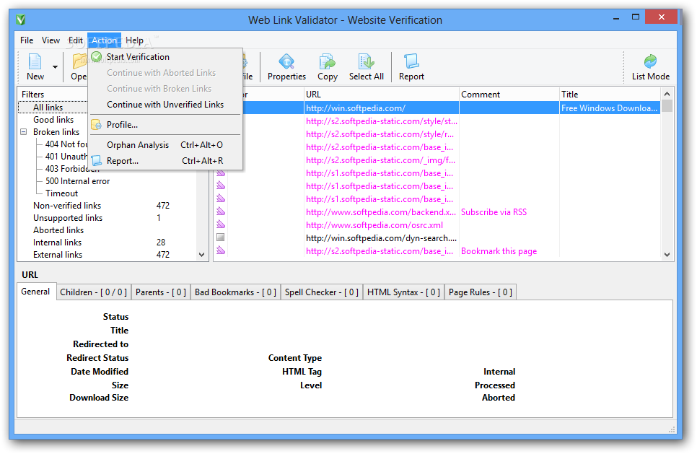Image resolution: width=697 pixels, height=454 pixels.
Task: Select the Internal links filter
Action: coord(57,243)
